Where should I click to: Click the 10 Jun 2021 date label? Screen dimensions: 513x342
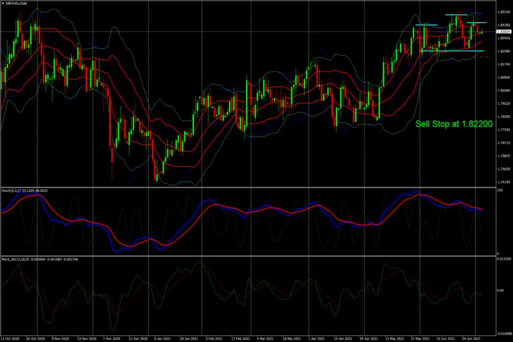click(x=446, y=338)
